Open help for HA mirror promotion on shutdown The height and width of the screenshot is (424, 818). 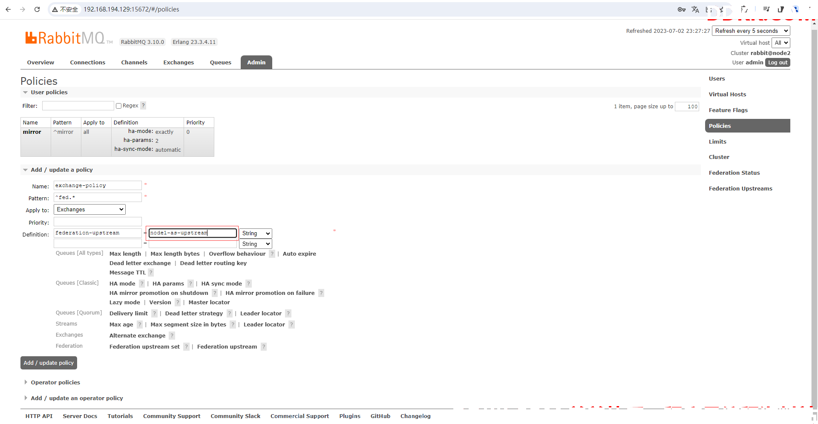pyautogui.click(x=215, y=293)
